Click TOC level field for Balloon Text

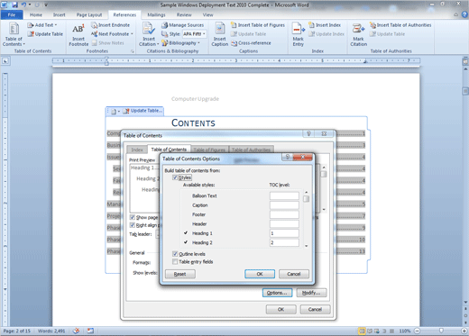pos(284,196)
